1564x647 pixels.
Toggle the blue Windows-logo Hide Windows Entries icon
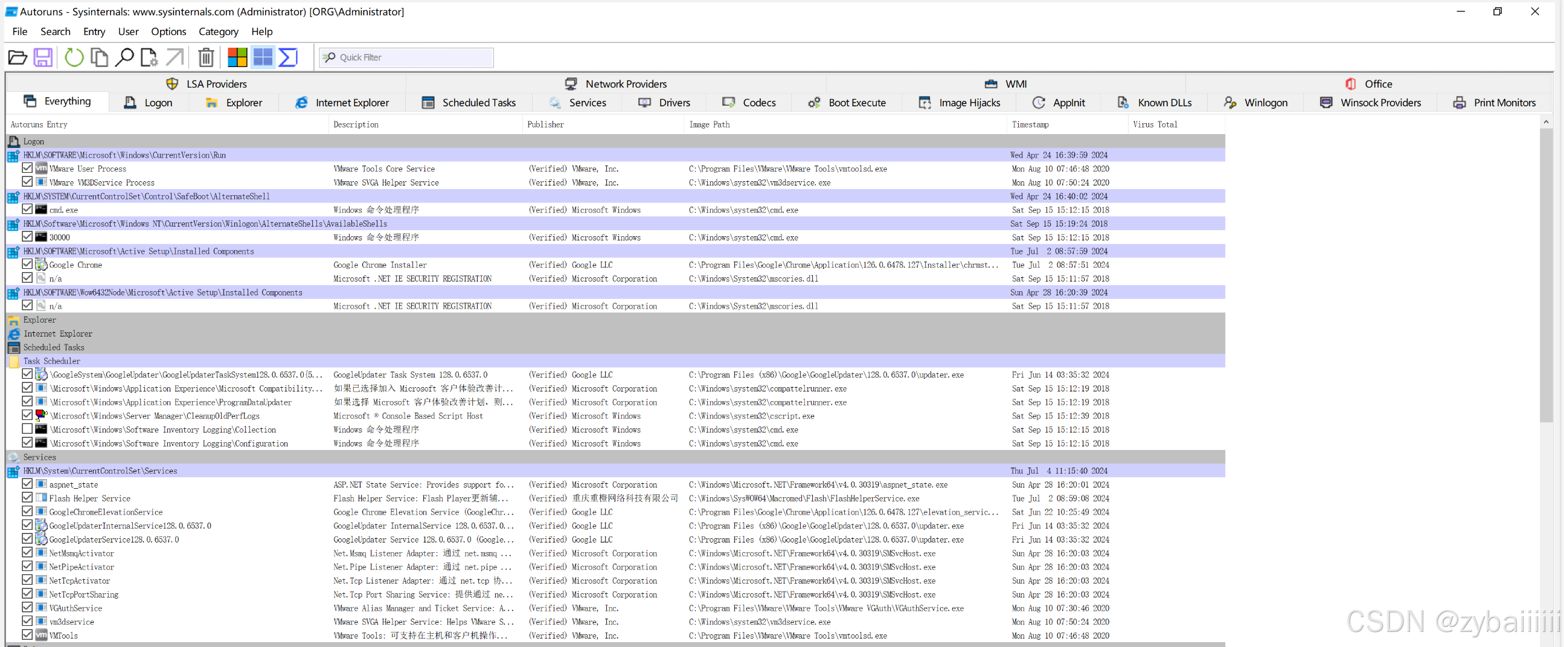(x=262, y=57)
